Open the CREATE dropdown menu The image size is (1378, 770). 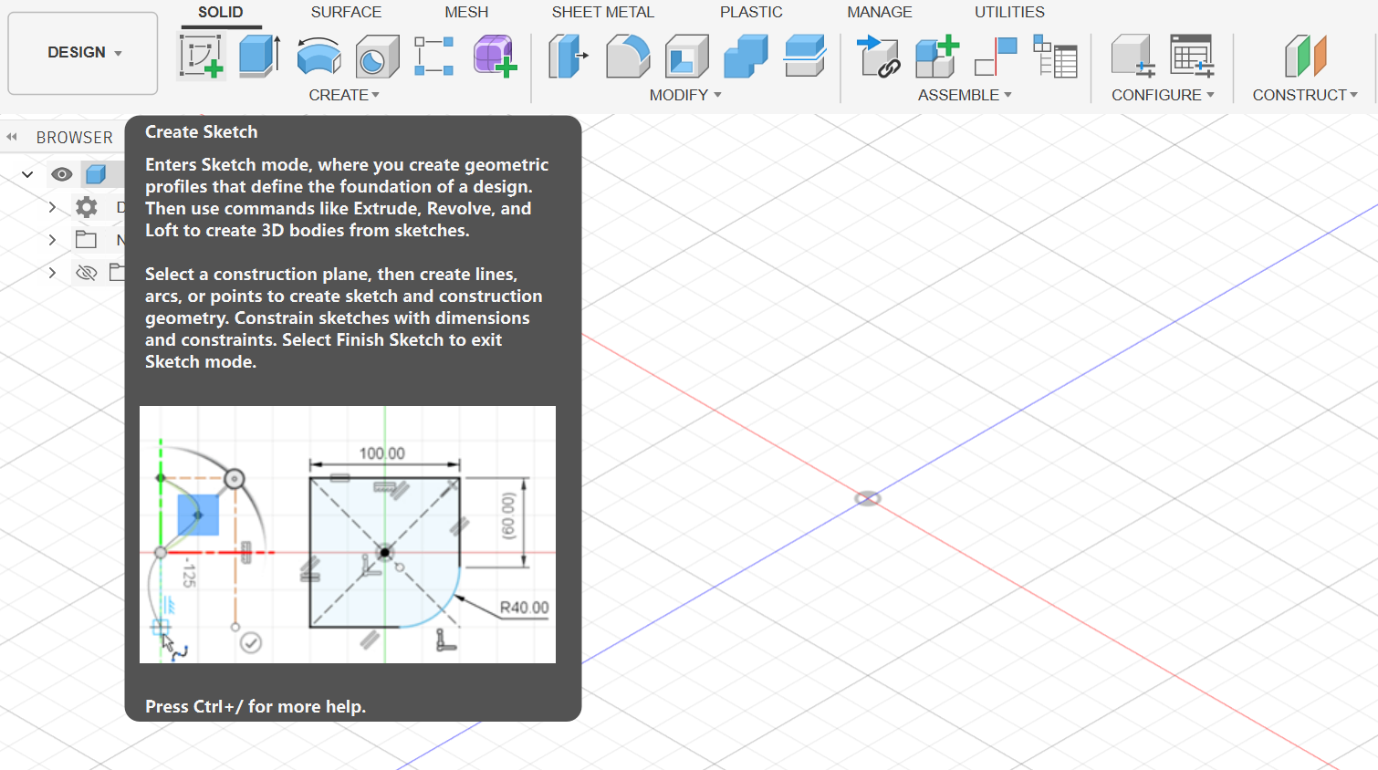(344, 95)
